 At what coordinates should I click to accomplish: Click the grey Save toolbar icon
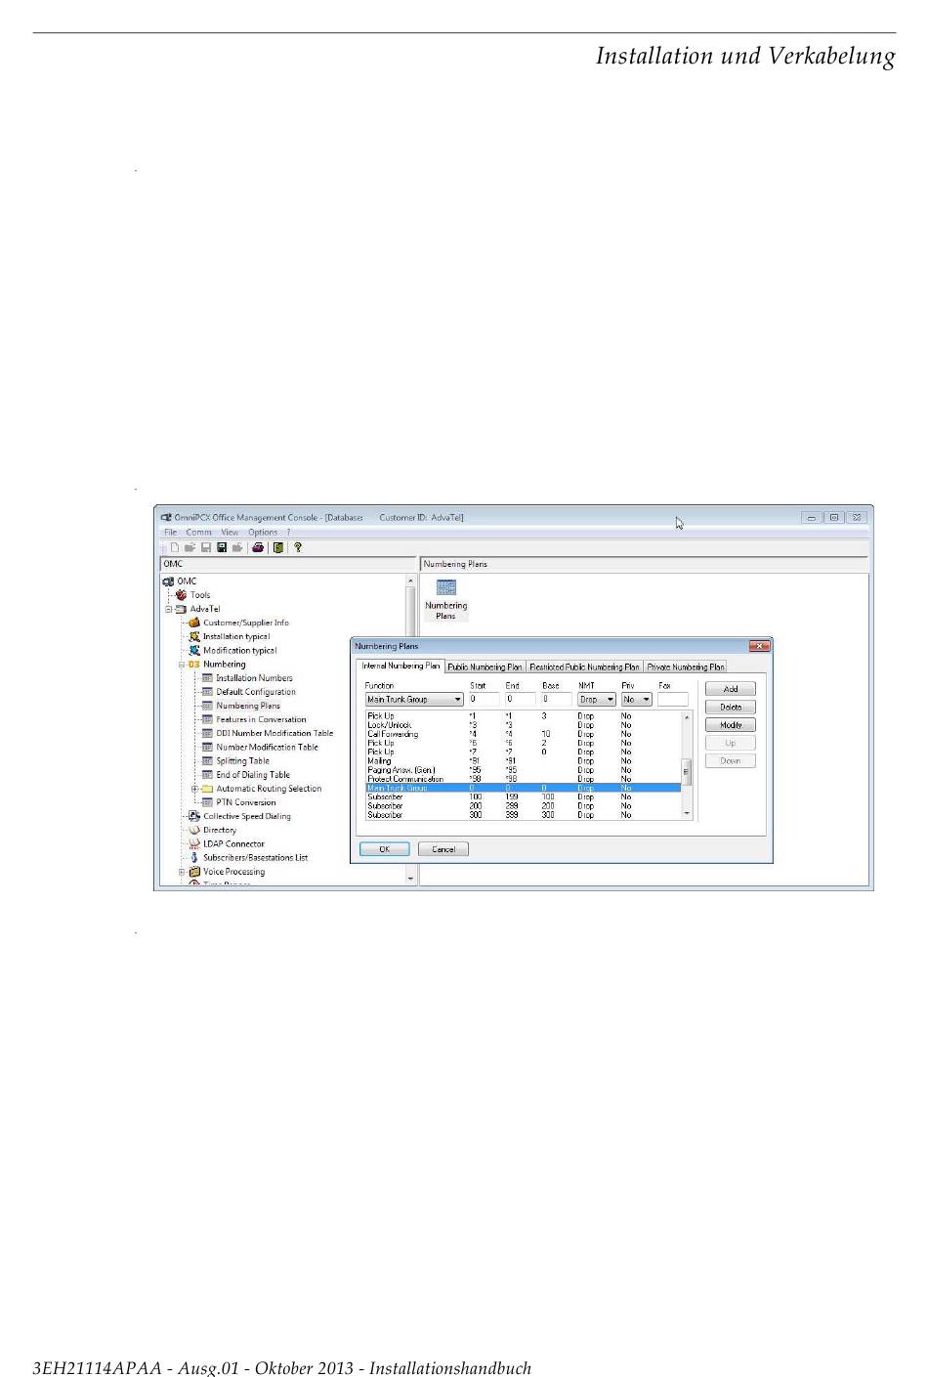[206, 547]
